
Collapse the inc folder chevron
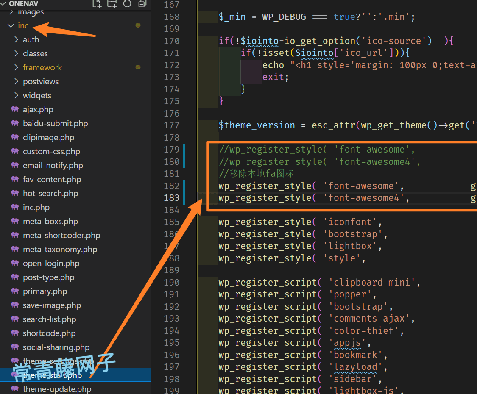(x=11, y=25)
